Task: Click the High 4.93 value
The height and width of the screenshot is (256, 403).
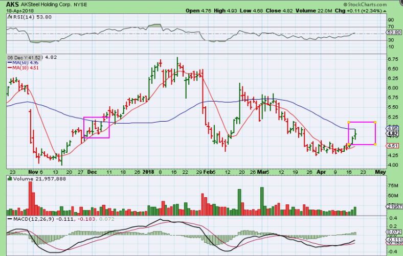Action: tap(226, 11)
